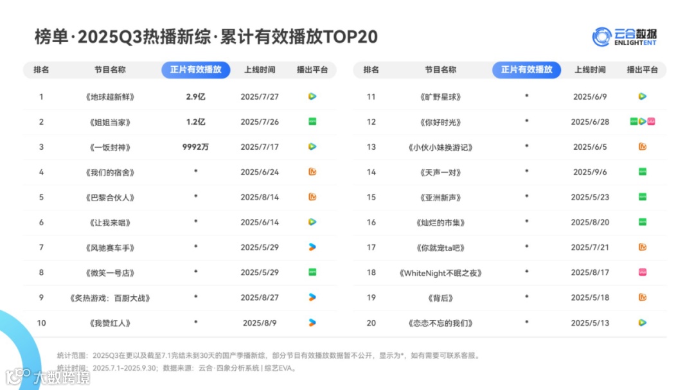This screenshot has width=694, height=390.
Task: Click the show title 《姐姐当家》
Action: (x=110, y=122)
